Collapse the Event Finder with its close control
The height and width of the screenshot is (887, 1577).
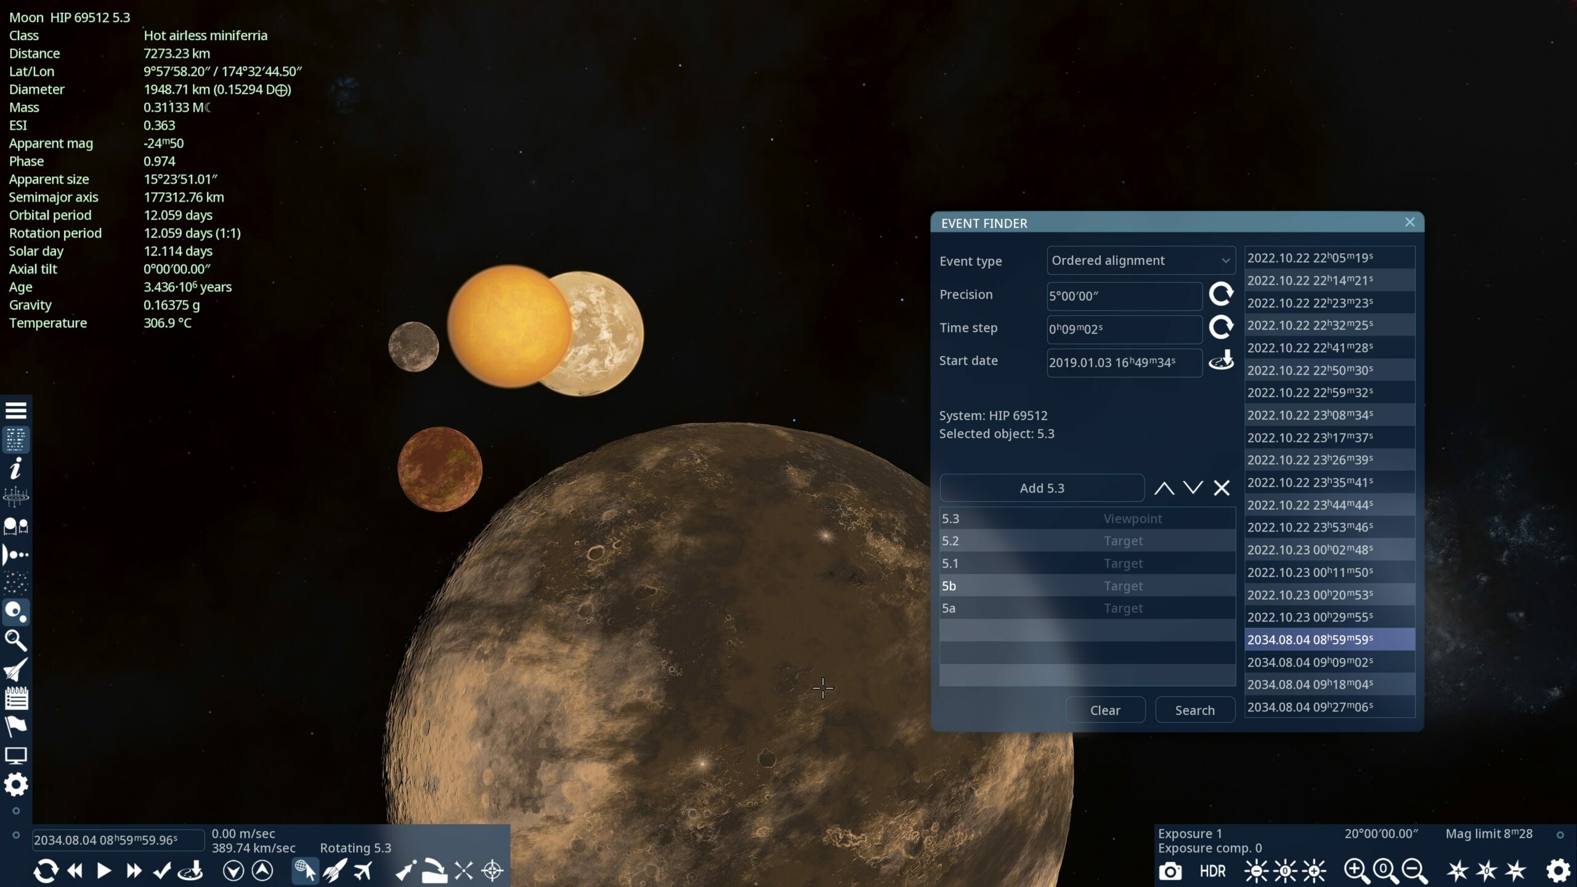(1409, 222)
